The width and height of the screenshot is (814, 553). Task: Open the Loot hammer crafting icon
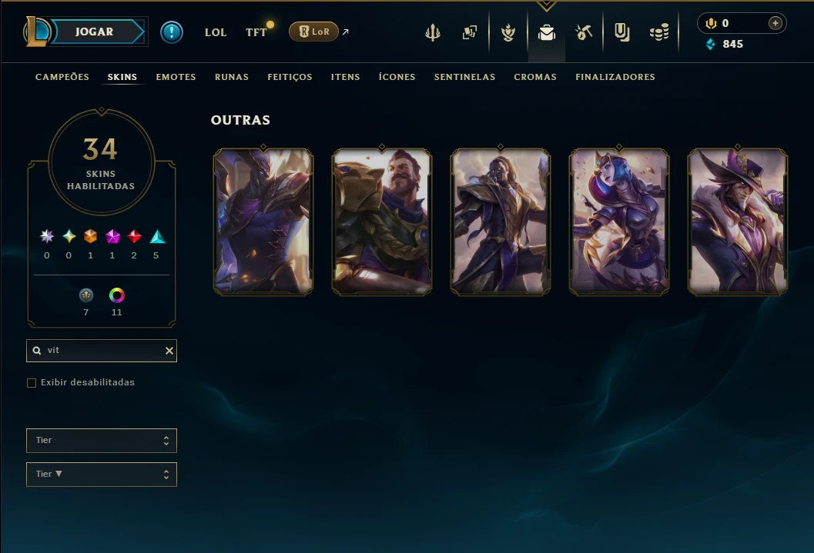point(584,32)
